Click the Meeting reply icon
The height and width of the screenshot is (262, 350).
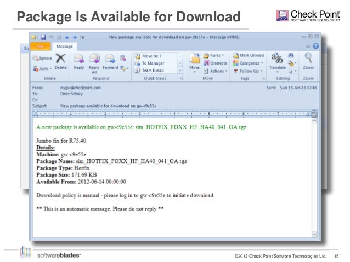pos(123,58)
